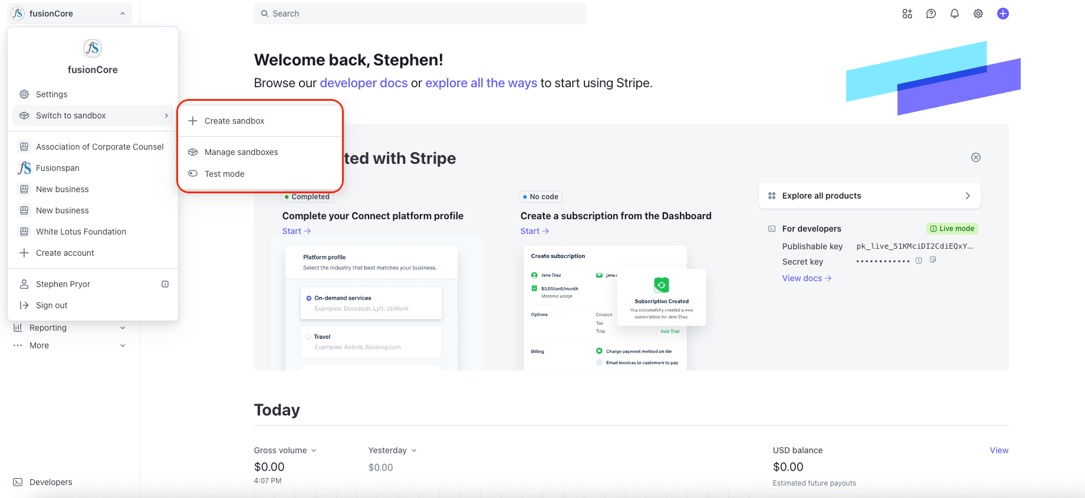
Task: Click the Manage sandboxes cube icon
Action: (193, 152)
